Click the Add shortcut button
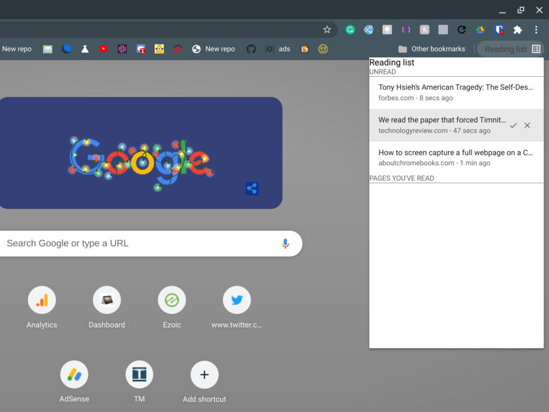This screenshot has width=549, height=412. pos(204,381)
